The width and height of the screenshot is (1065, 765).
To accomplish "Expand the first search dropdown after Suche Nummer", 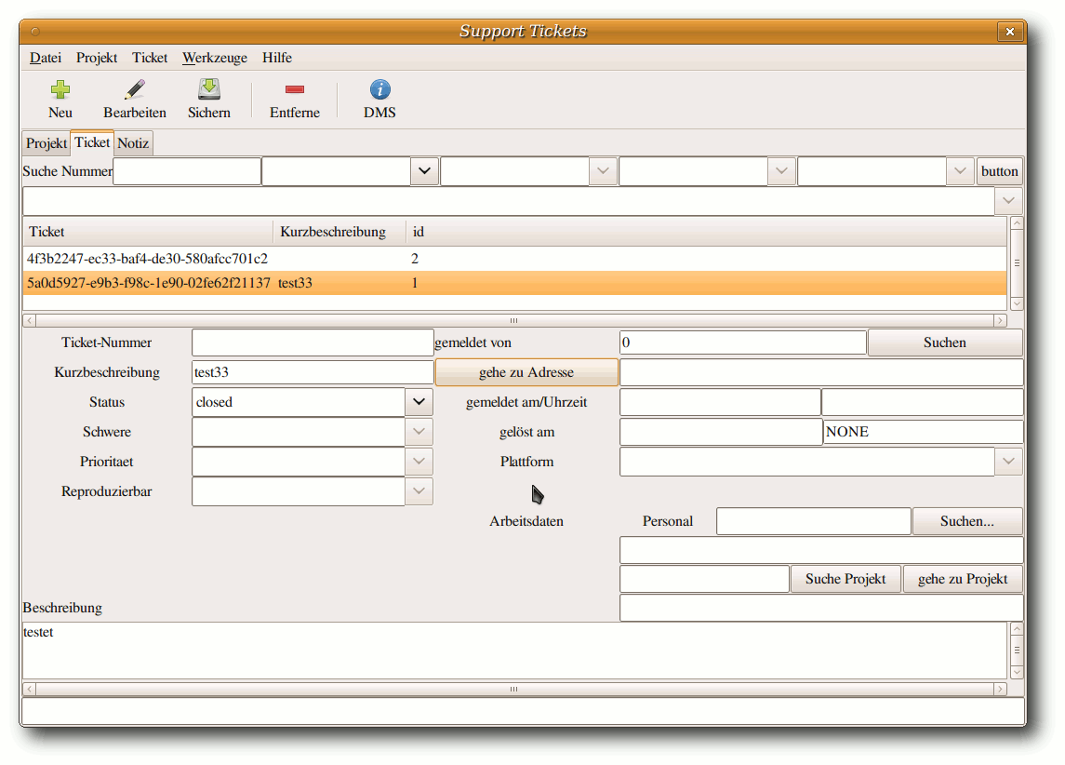I will 424,171.
